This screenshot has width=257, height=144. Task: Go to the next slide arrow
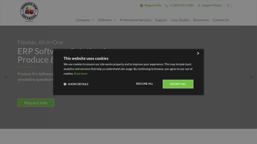(x=251, y=77)
